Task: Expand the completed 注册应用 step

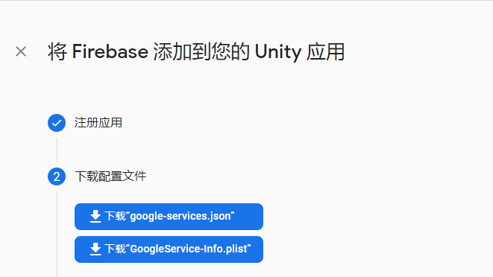Action: [98, 123]
